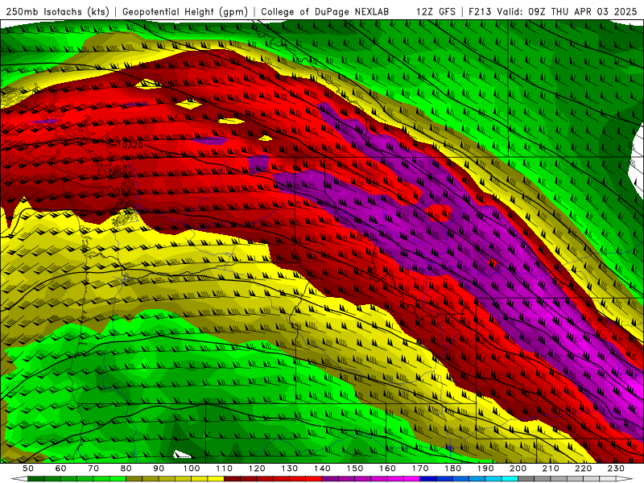Click the 50 value on the color scale

(x=28, y=469)
